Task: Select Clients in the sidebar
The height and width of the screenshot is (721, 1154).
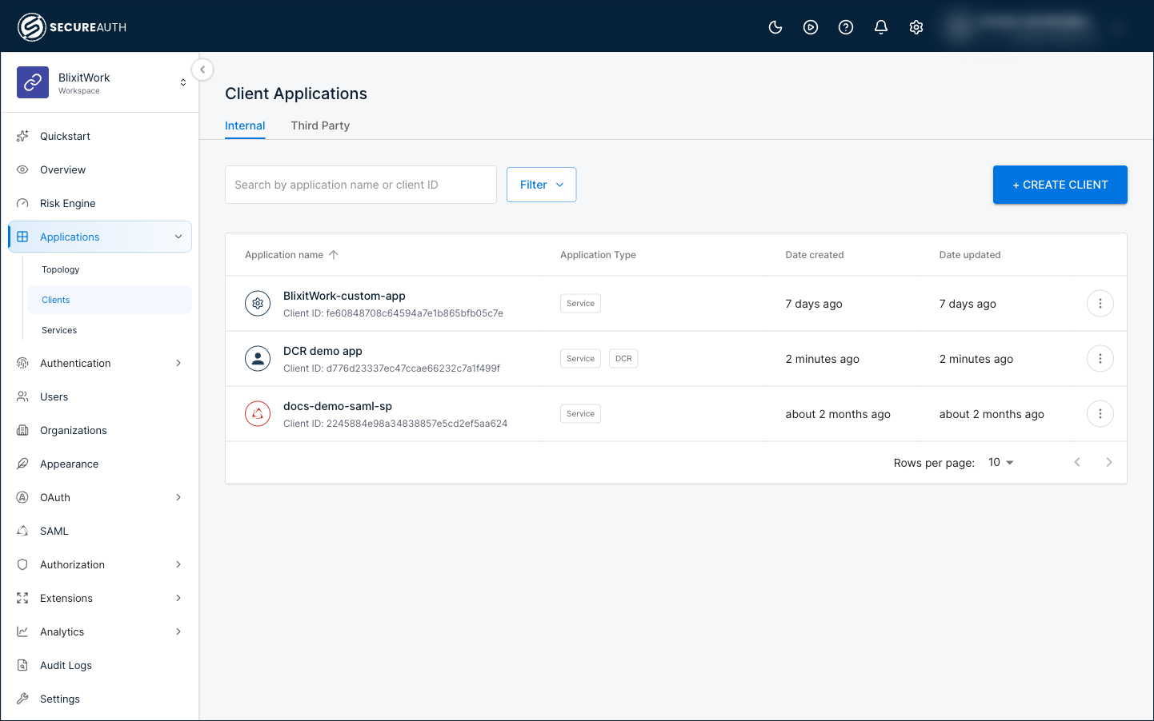Action: (x=109, y=300)
